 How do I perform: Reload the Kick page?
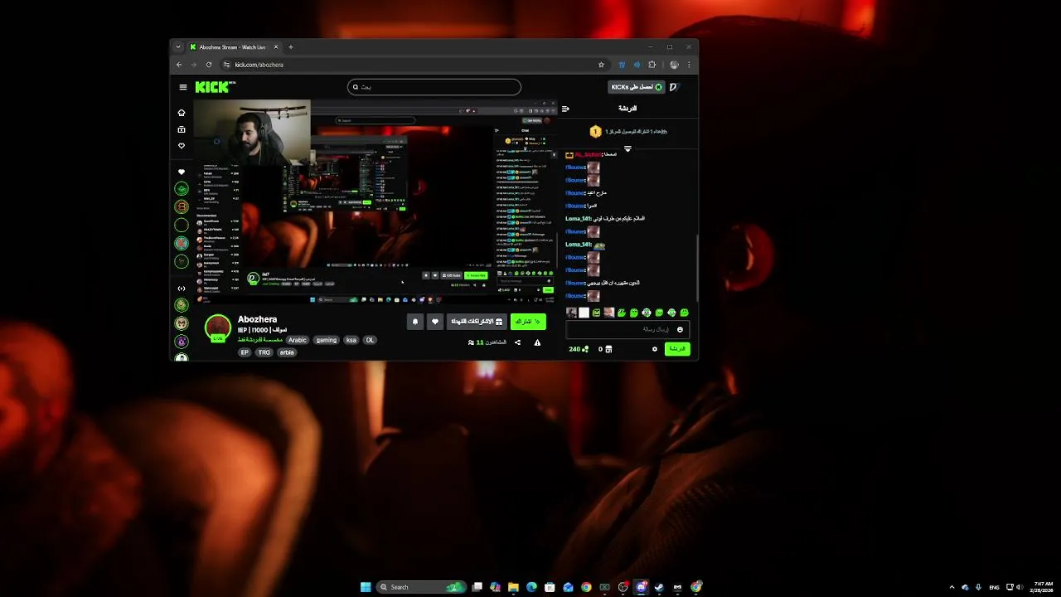click(209, 65)
